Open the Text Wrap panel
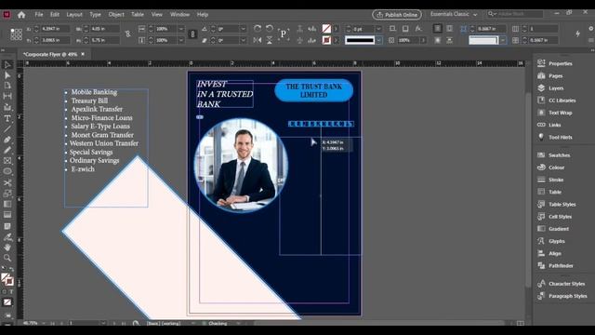 coord(554,113)
